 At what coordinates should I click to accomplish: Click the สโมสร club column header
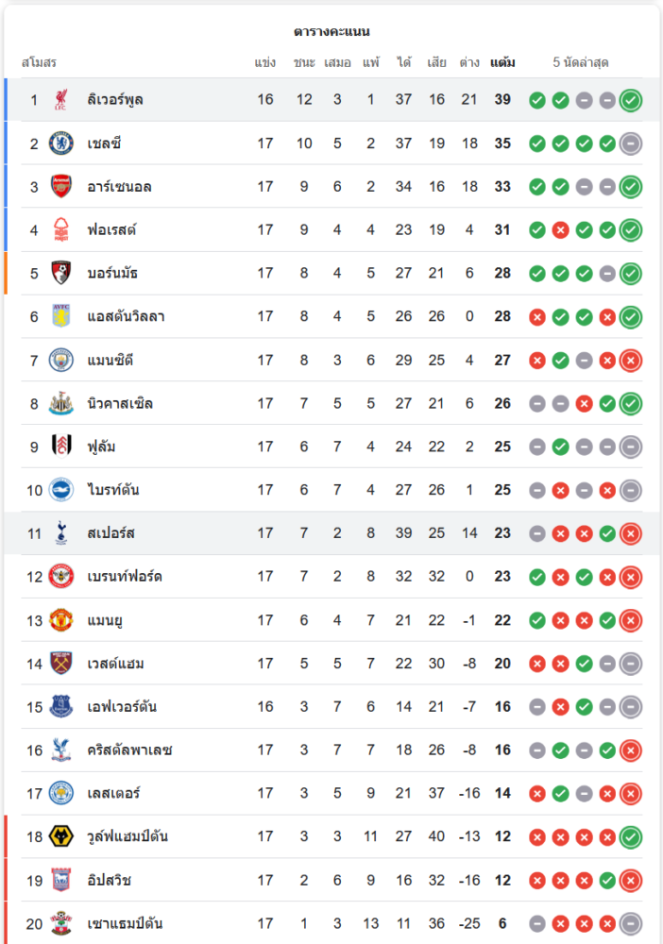[40, 63]
